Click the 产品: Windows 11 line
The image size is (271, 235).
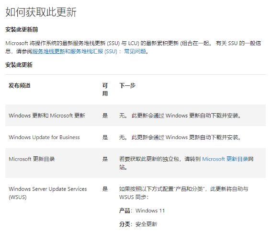pos(142,211)
